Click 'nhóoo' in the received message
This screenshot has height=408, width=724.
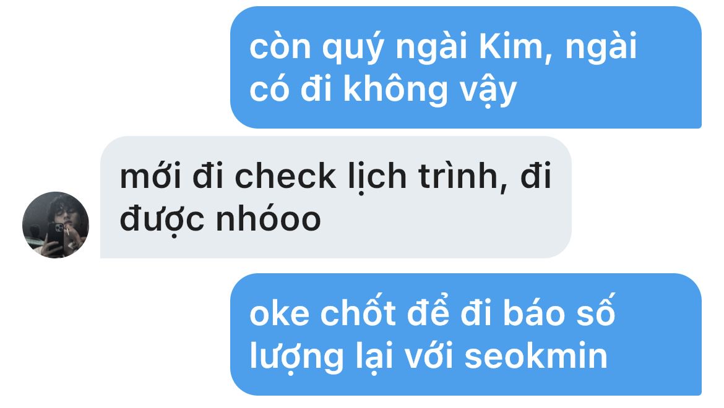pos(269,218)
